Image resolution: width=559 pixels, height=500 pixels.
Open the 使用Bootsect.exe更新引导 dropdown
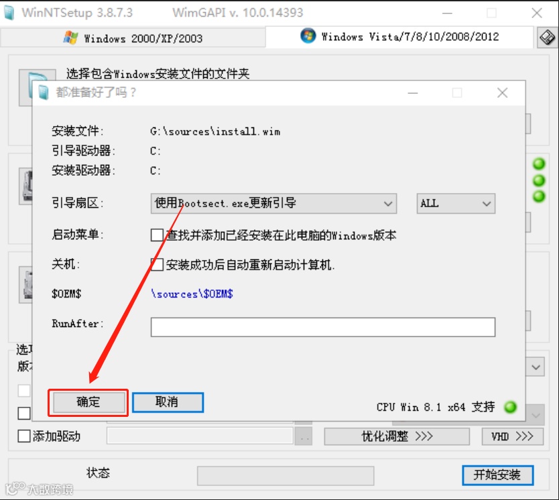tap(273, 204)
